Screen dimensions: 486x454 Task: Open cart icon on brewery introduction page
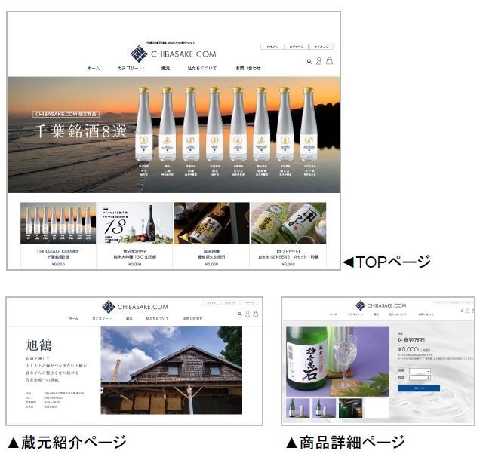pos(256,313)
